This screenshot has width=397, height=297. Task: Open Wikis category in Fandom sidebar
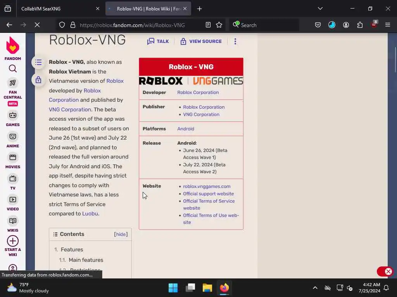tap(13, 225)
